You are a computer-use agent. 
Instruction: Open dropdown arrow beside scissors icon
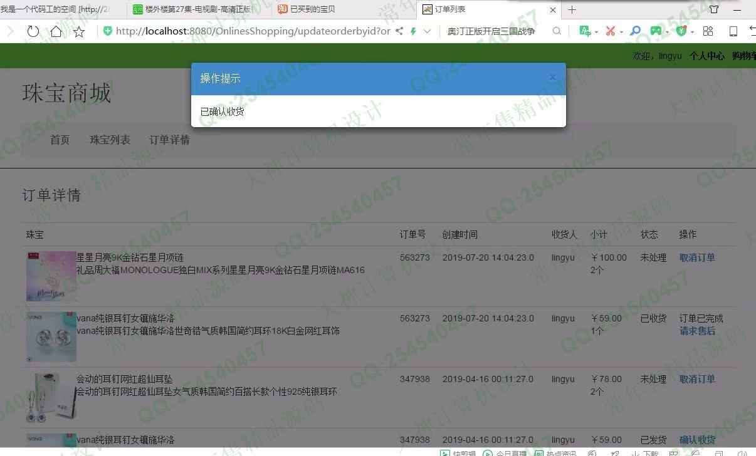tap(621, 32)
